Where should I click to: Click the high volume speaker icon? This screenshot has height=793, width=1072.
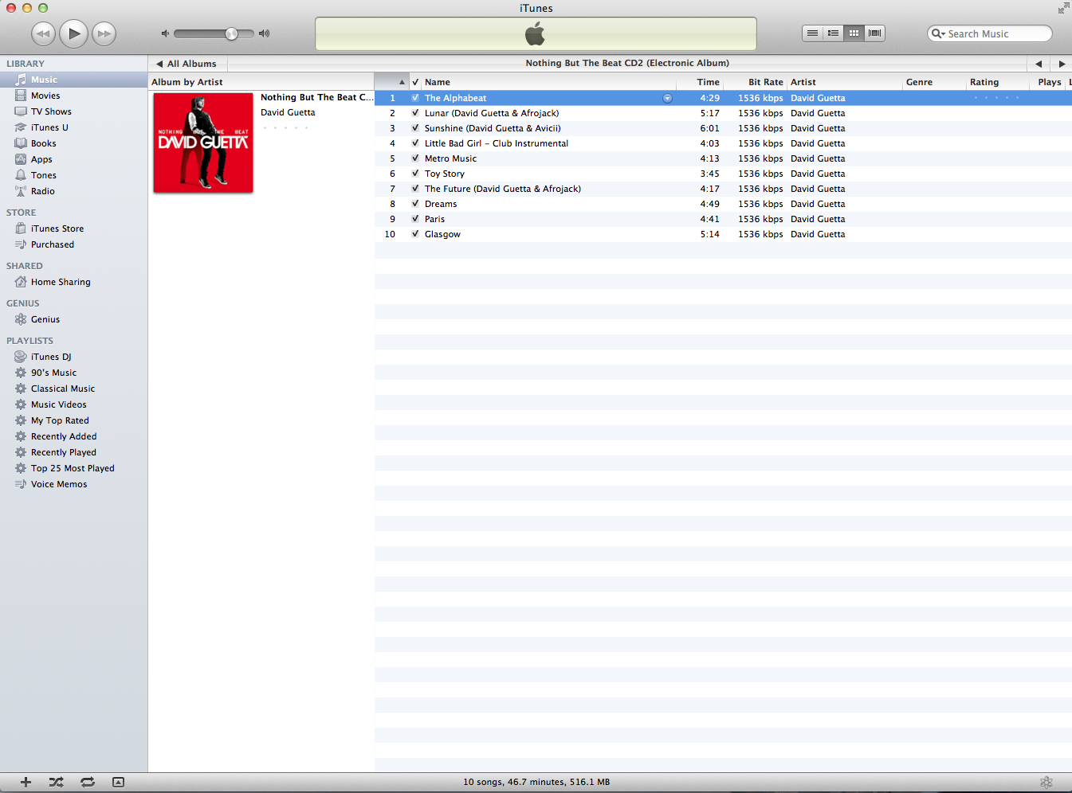point(264,33)
